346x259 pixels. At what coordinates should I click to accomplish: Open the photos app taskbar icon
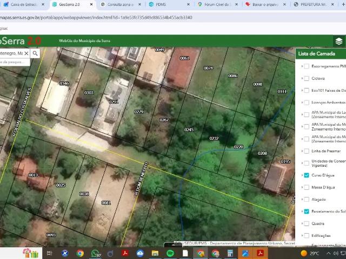pyautogui.click(x=245, y=253)
